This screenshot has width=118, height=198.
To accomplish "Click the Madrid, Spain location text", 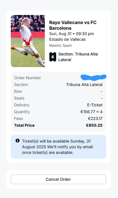I will tap(60, 46).
